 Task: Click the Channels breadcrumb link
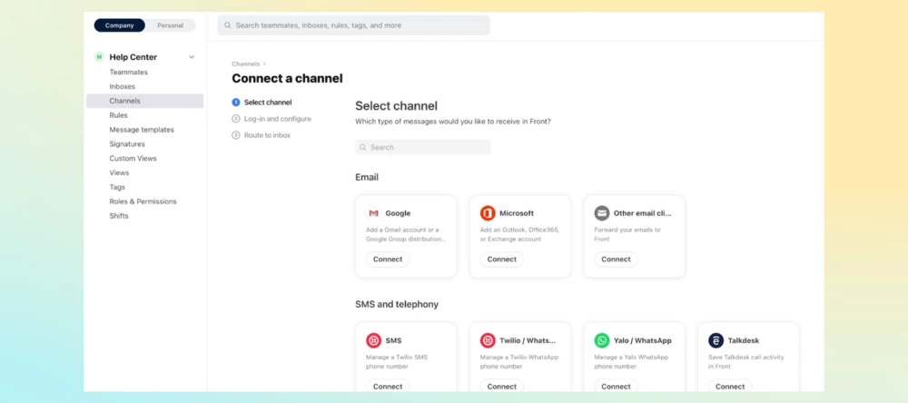click(246, 64)
